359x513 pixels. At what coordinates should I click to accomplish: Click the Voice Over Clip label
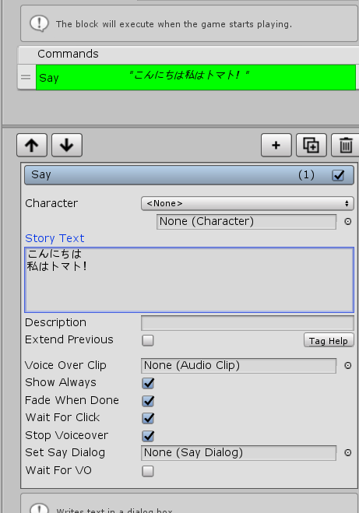[65, 365]
